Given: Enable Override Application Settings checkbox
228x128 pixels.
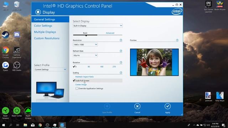Looking at the screenshot, I should [77, 89].
